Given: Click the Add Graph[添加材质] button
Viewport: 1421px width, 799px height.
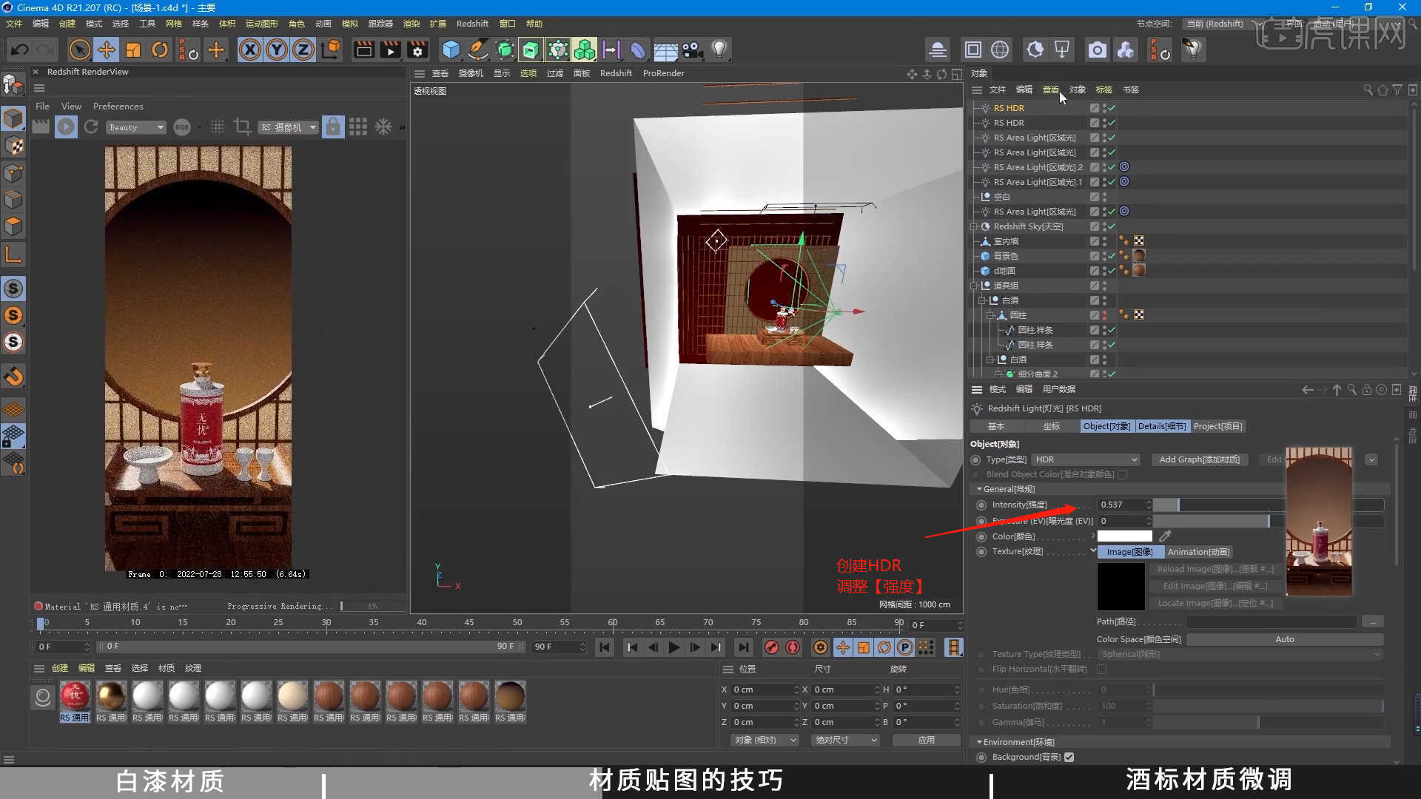Looking at the screenshot, I should (1200, 459).
